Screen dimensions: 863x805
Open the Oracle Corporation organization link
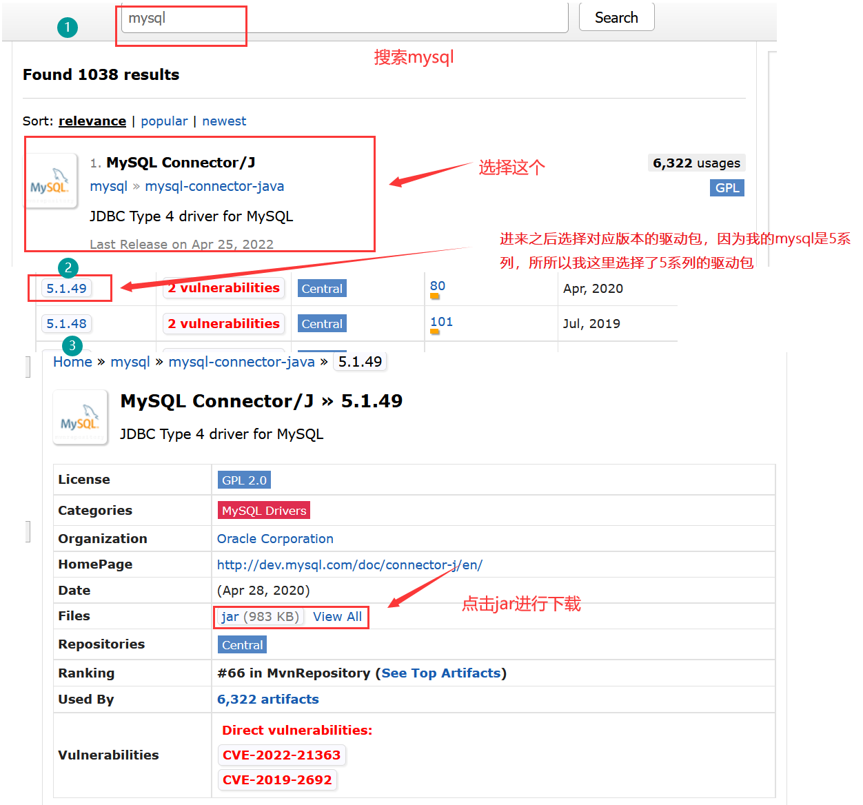(275, 539)
